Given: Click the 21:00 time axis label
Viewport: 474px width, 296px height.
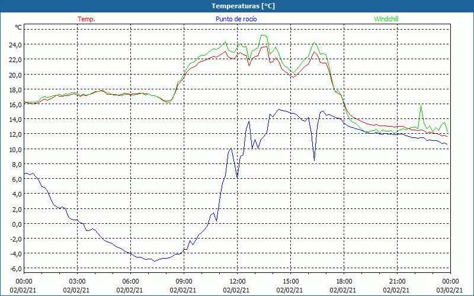Looking at the screenshot, I should pos(397,281).
